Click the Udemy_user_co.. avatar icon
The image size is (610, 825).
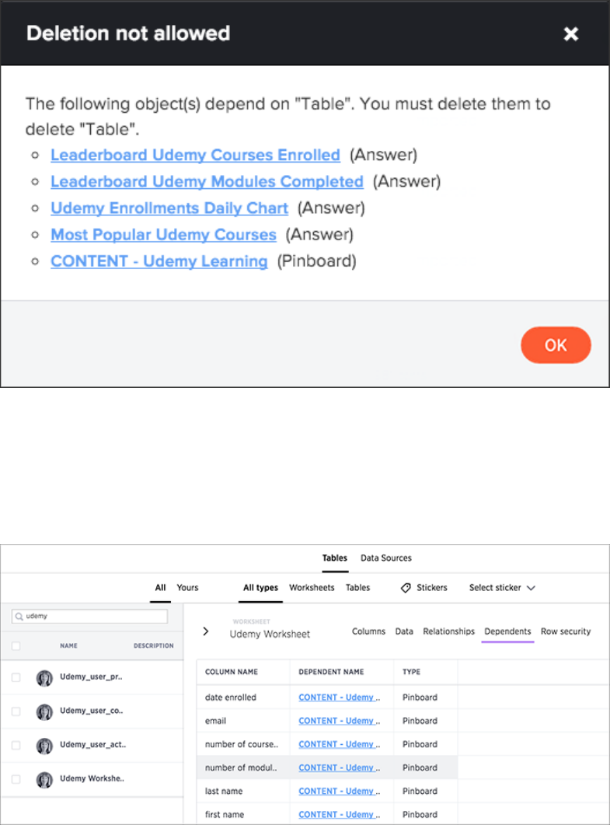pyautogui.click(x=44, y=711)
